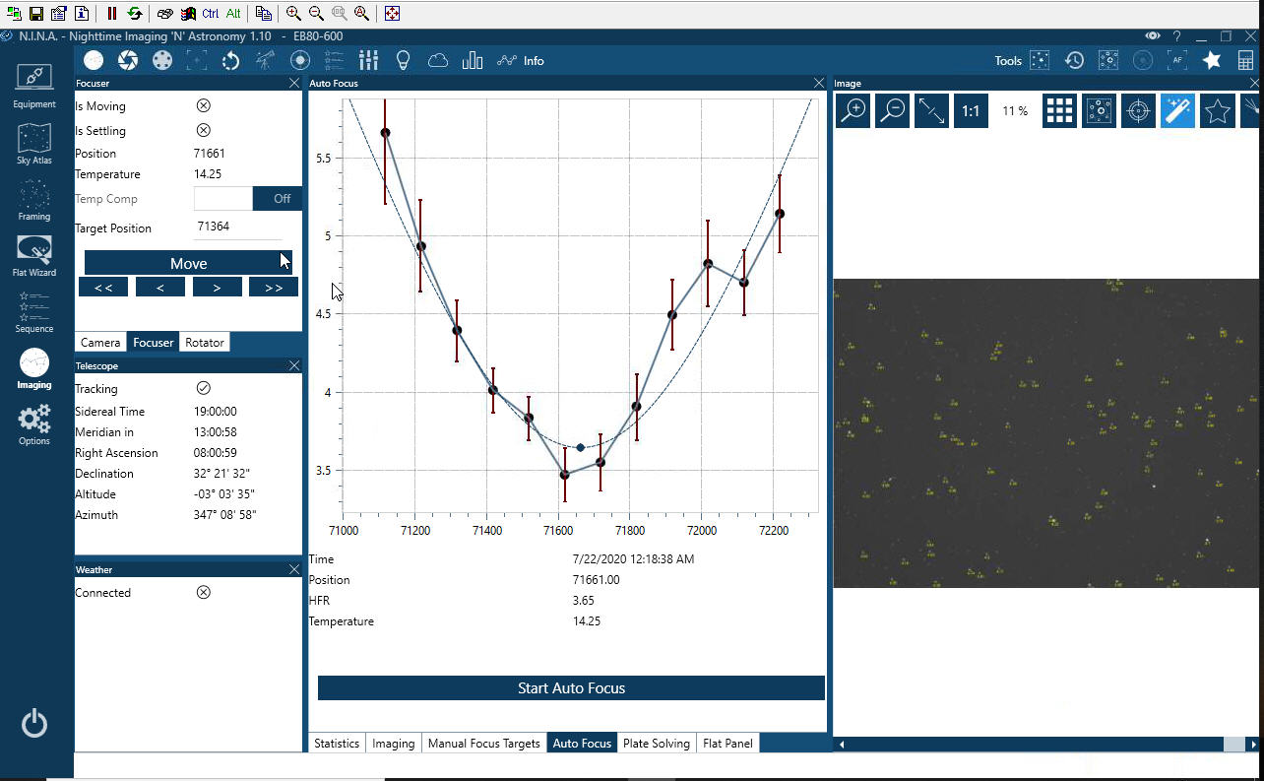Screen dimensions: 1264x781
Task: Switch to the Camera tab
Action: (x=100, y=343)
